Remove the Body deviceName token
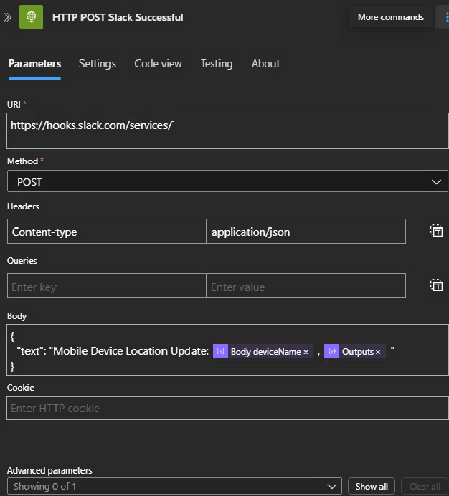The image size is (449, 496). tap(306, 352)
